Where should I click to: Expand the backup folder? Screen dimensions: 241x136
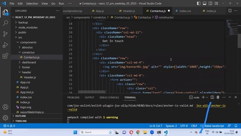pos(23,22)
